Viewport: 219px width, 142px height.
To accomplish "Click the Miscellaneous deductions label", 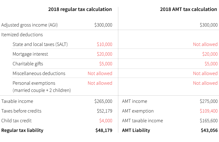I will click(39, 73).
